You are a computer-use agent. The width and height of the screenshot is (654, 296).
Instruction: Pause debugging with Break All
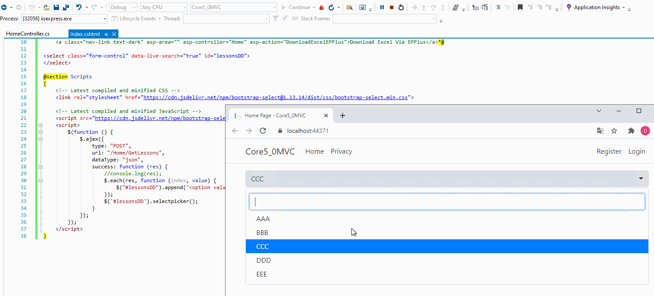point(382,7)
